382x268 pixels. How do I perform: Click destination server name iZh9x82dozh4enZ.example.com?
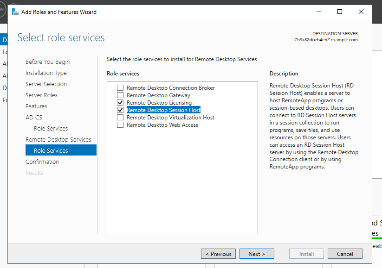[325, 40]
